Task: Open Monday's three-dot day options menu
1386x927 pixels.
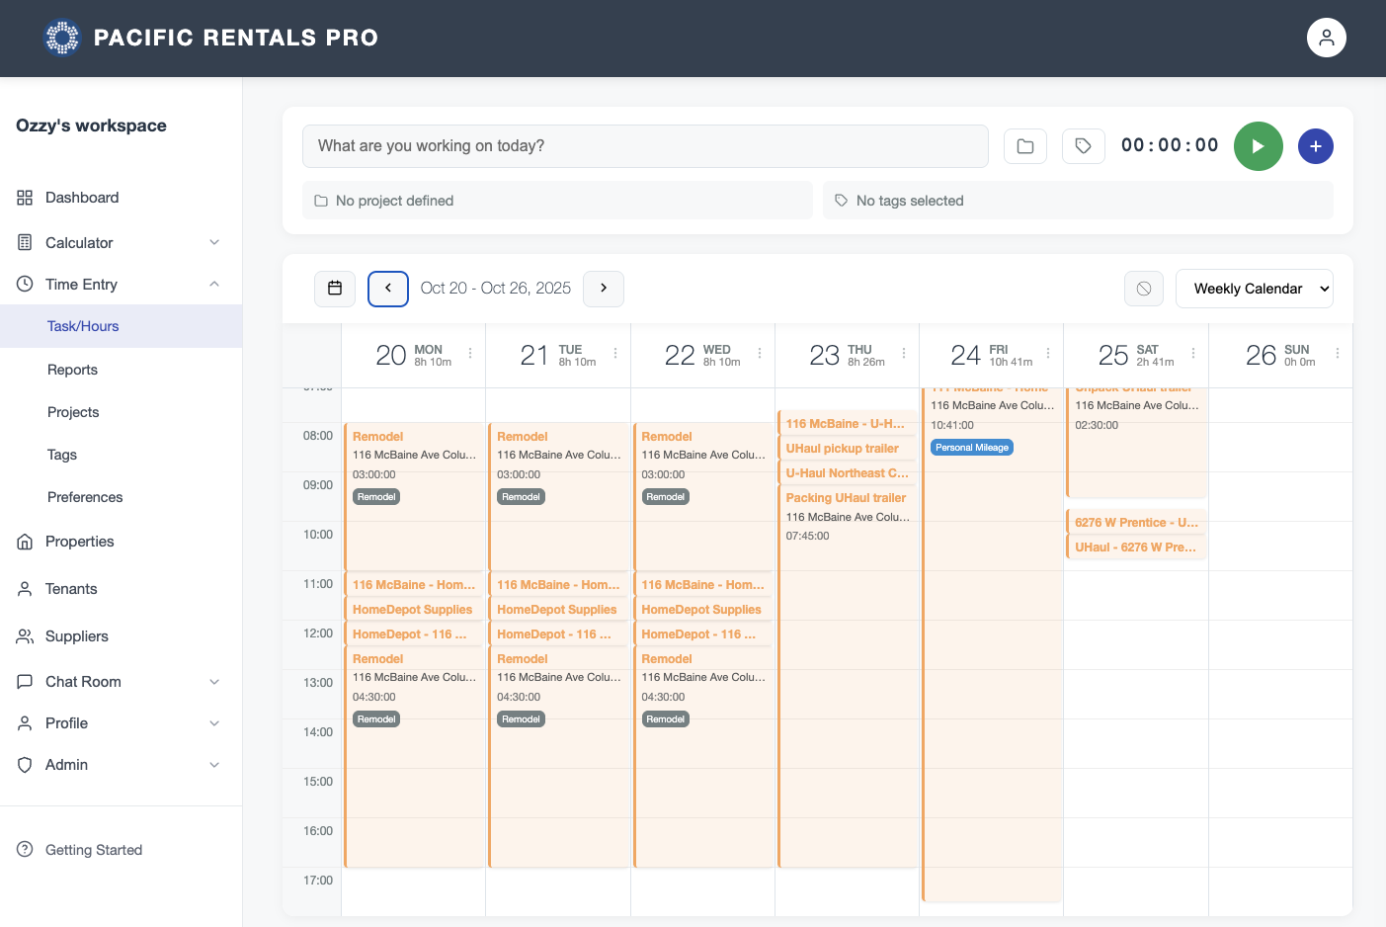Action: (469, 352)
